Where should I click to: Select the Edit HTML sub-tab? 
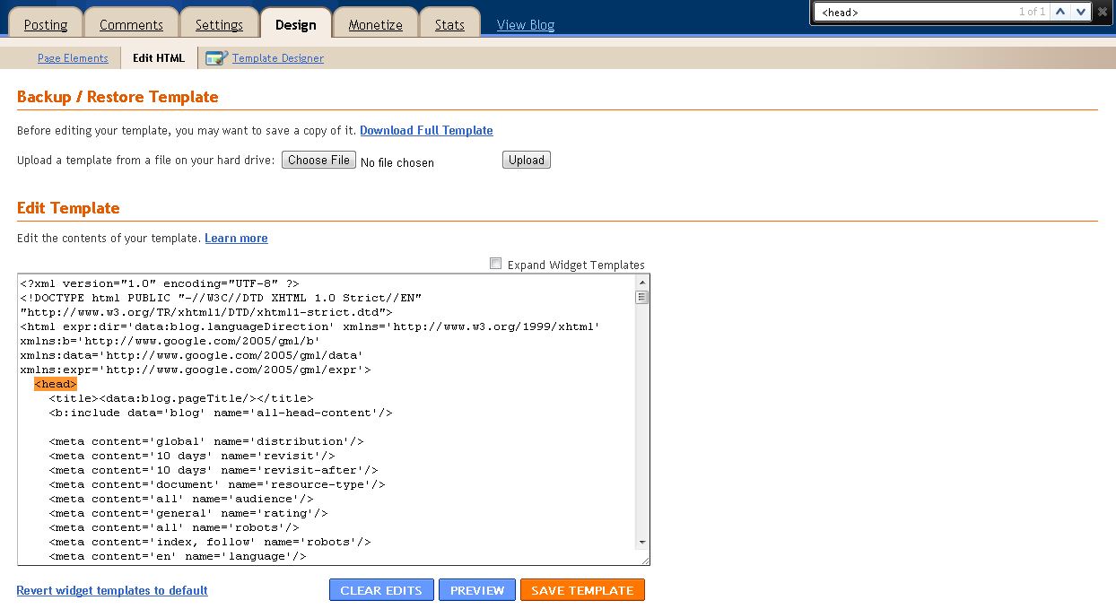point(159,58)
